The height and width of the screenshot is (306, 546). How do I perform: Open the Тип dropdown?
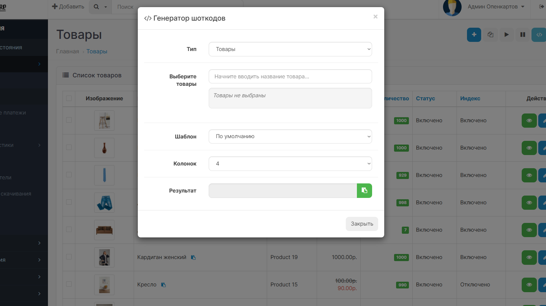click(x=290, y=49)
